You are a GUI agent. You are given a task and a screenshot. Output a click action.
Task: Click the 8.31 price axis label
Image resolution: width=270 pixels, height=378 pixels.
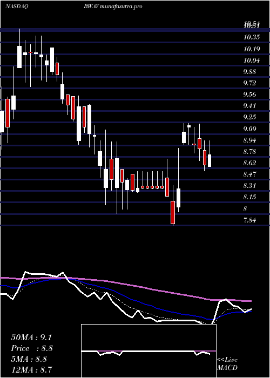click(249, 186)
